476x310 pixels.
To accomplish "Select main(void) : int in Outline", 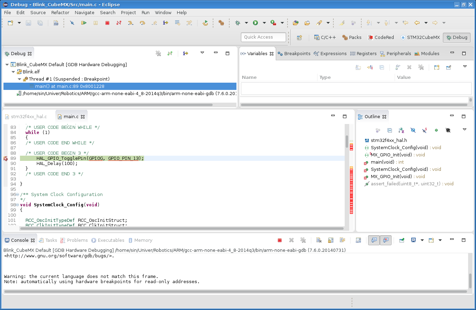I will click(x=387, y=162).
